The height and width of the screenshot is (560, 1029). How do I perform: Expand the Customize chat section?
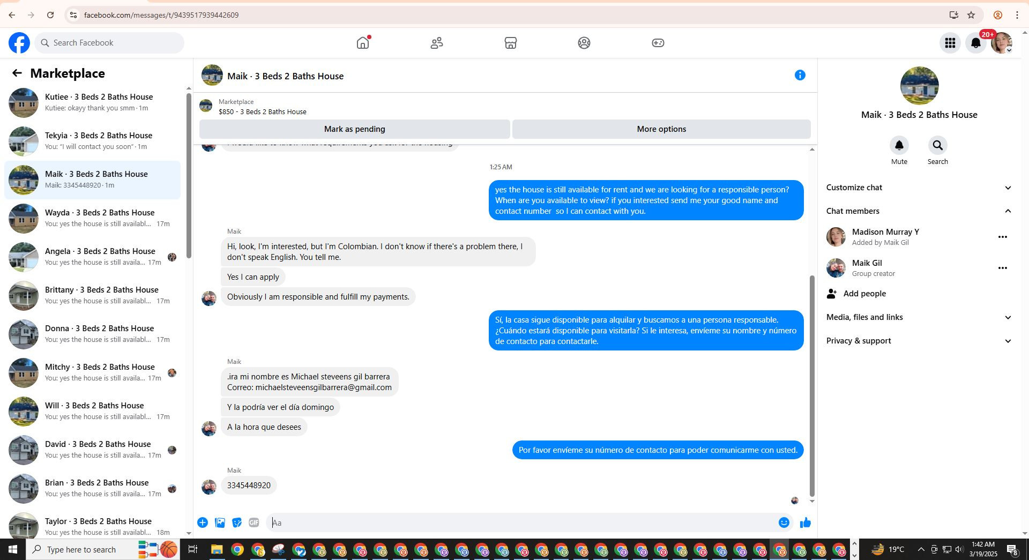(919, 188)
